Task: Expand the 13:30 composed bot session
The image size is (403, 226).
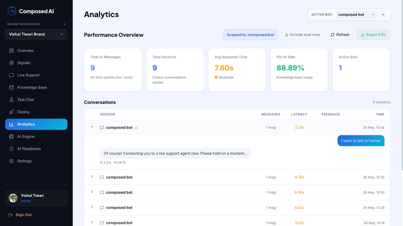Action: coord(92,192)
